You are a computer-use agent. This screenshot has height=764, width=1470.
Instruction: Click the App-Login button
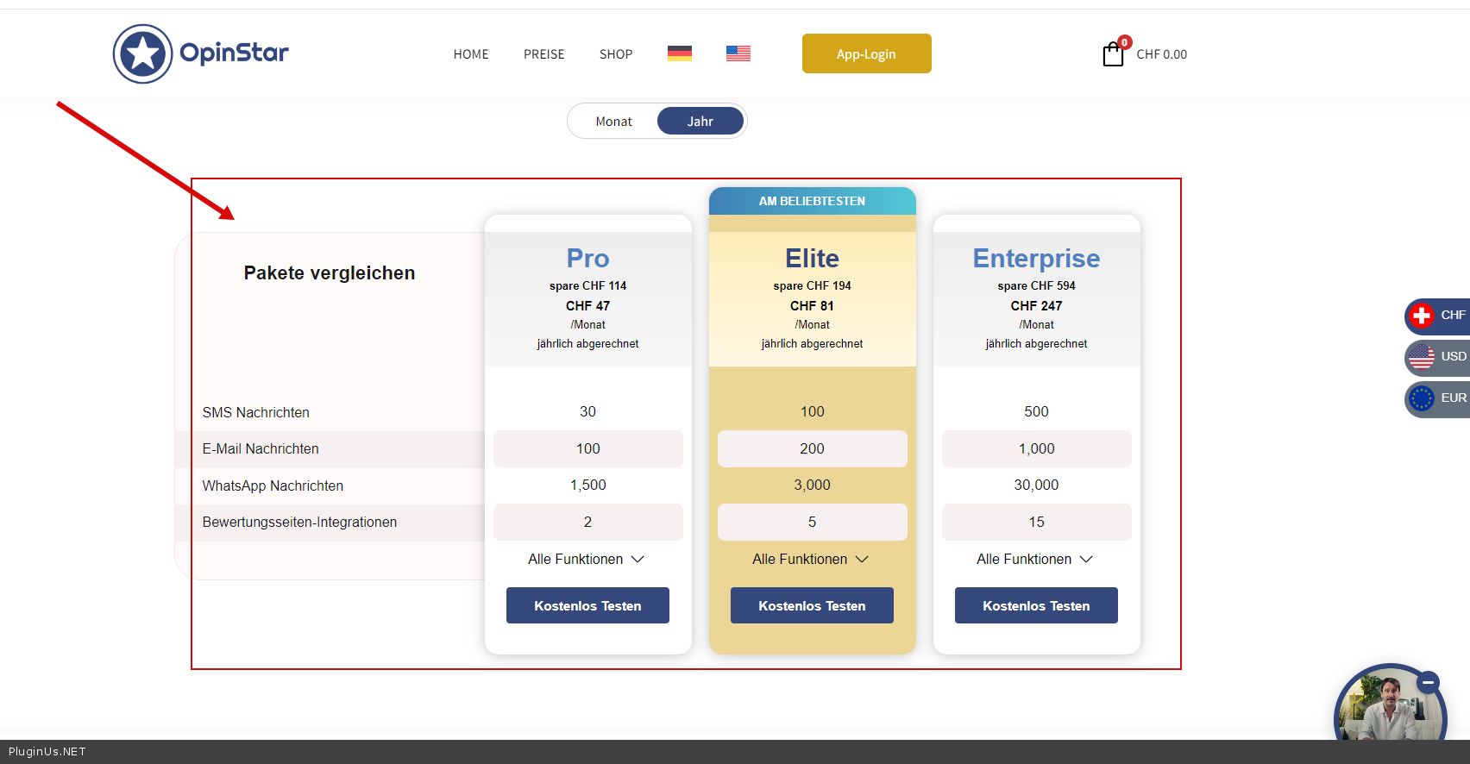point(866,53)
